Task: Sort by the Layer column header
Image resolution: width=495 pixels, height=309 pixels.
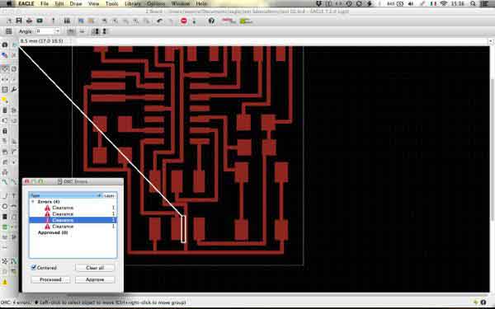Action: tap(109, 195)
